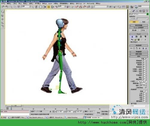
Task: Switch to the Modify command panel tab
Action: pyautogui.click(x=134, y=11)
